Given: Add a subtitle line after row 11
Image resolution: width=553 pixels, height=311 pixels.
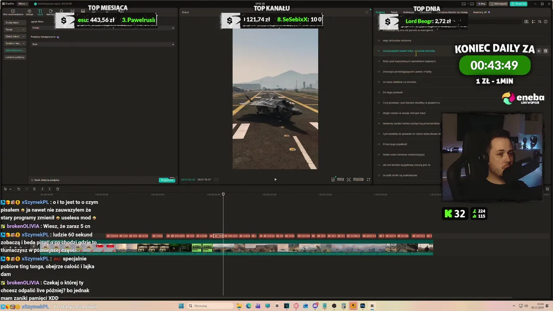Looking at the screenshot, I should 538,51.
